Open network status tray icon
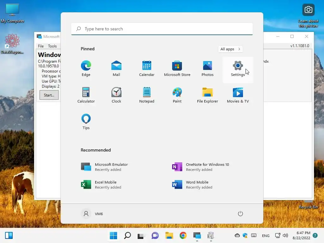Screen dimensions: 324x243 (278, 235)
